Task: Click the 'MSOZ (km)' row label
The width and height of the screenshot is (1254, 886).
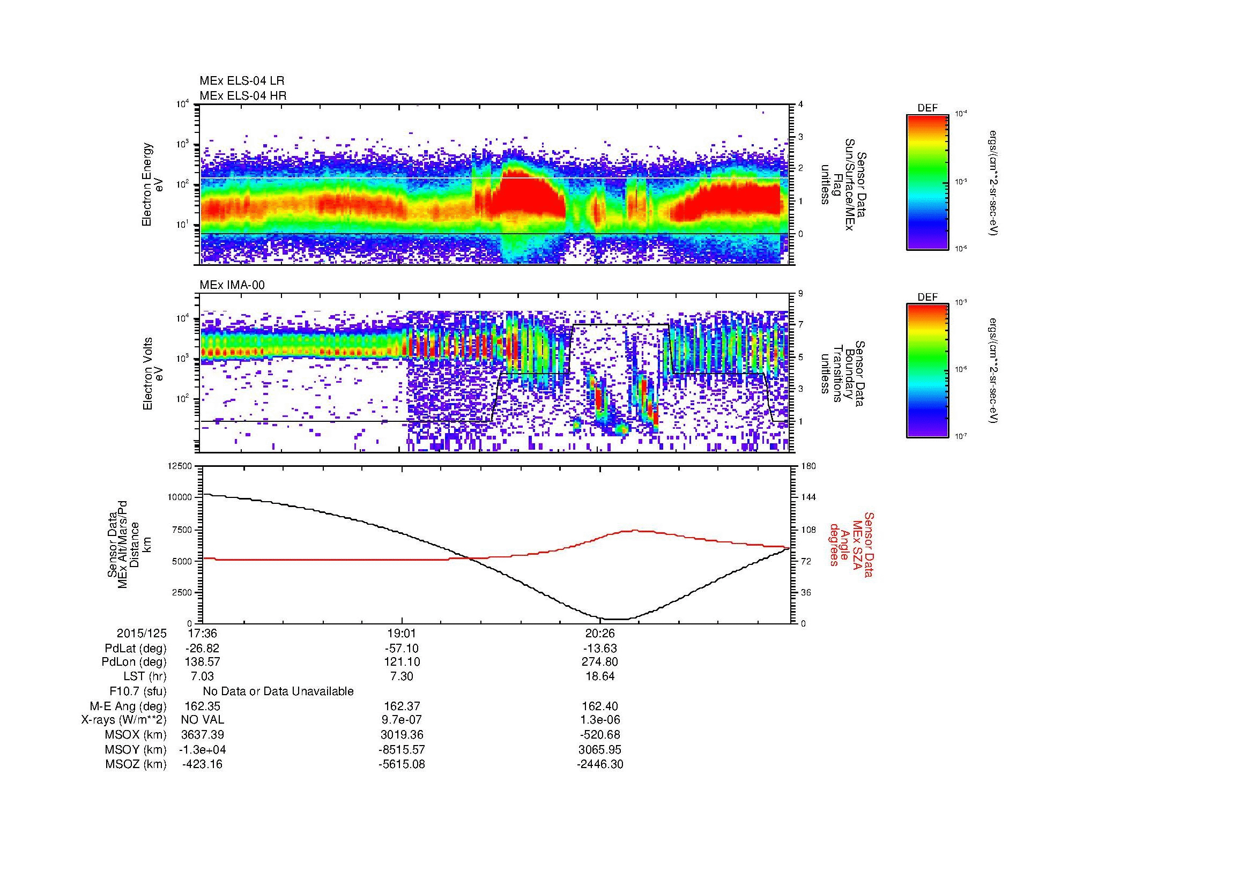Action: pyautogui.click(x=136, y=764)
